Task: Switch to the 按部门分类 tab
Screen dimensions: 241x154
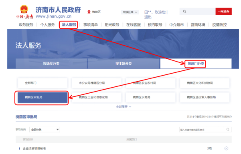Action: pos(196,64)
